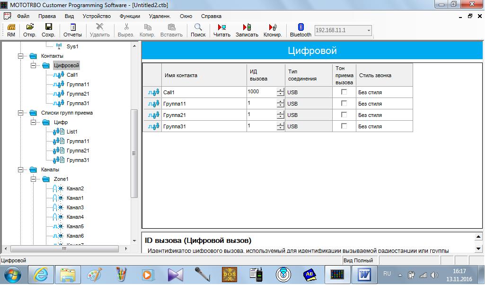Edit the Call1 contact name field
The height and width of the screenshot is (285, 486).
pyautogui.click(x=204, y=92)
